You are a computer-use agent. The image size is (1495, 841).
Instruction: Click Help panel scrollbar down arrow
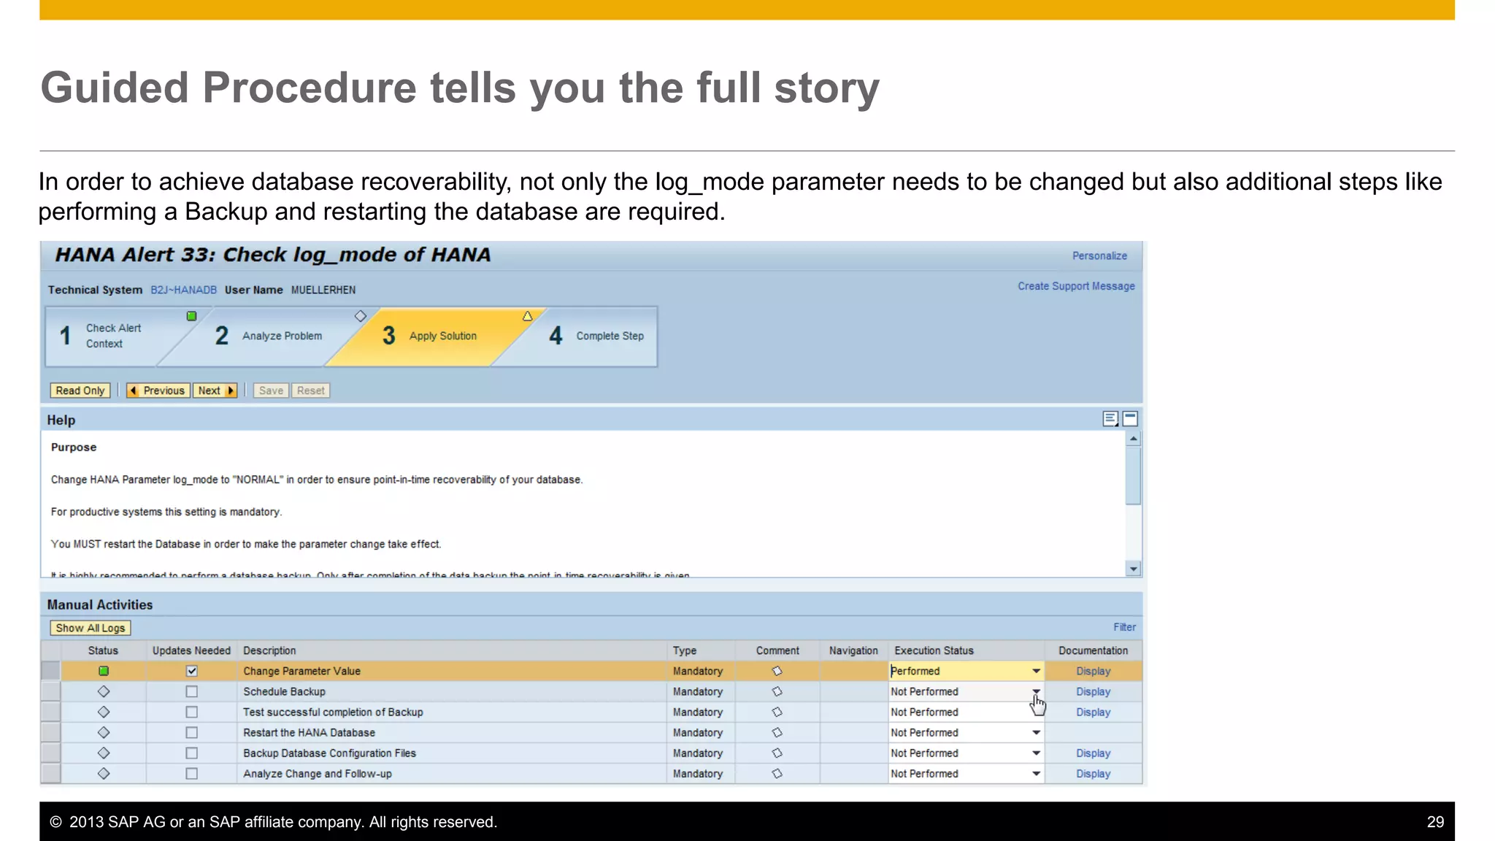1133,569
